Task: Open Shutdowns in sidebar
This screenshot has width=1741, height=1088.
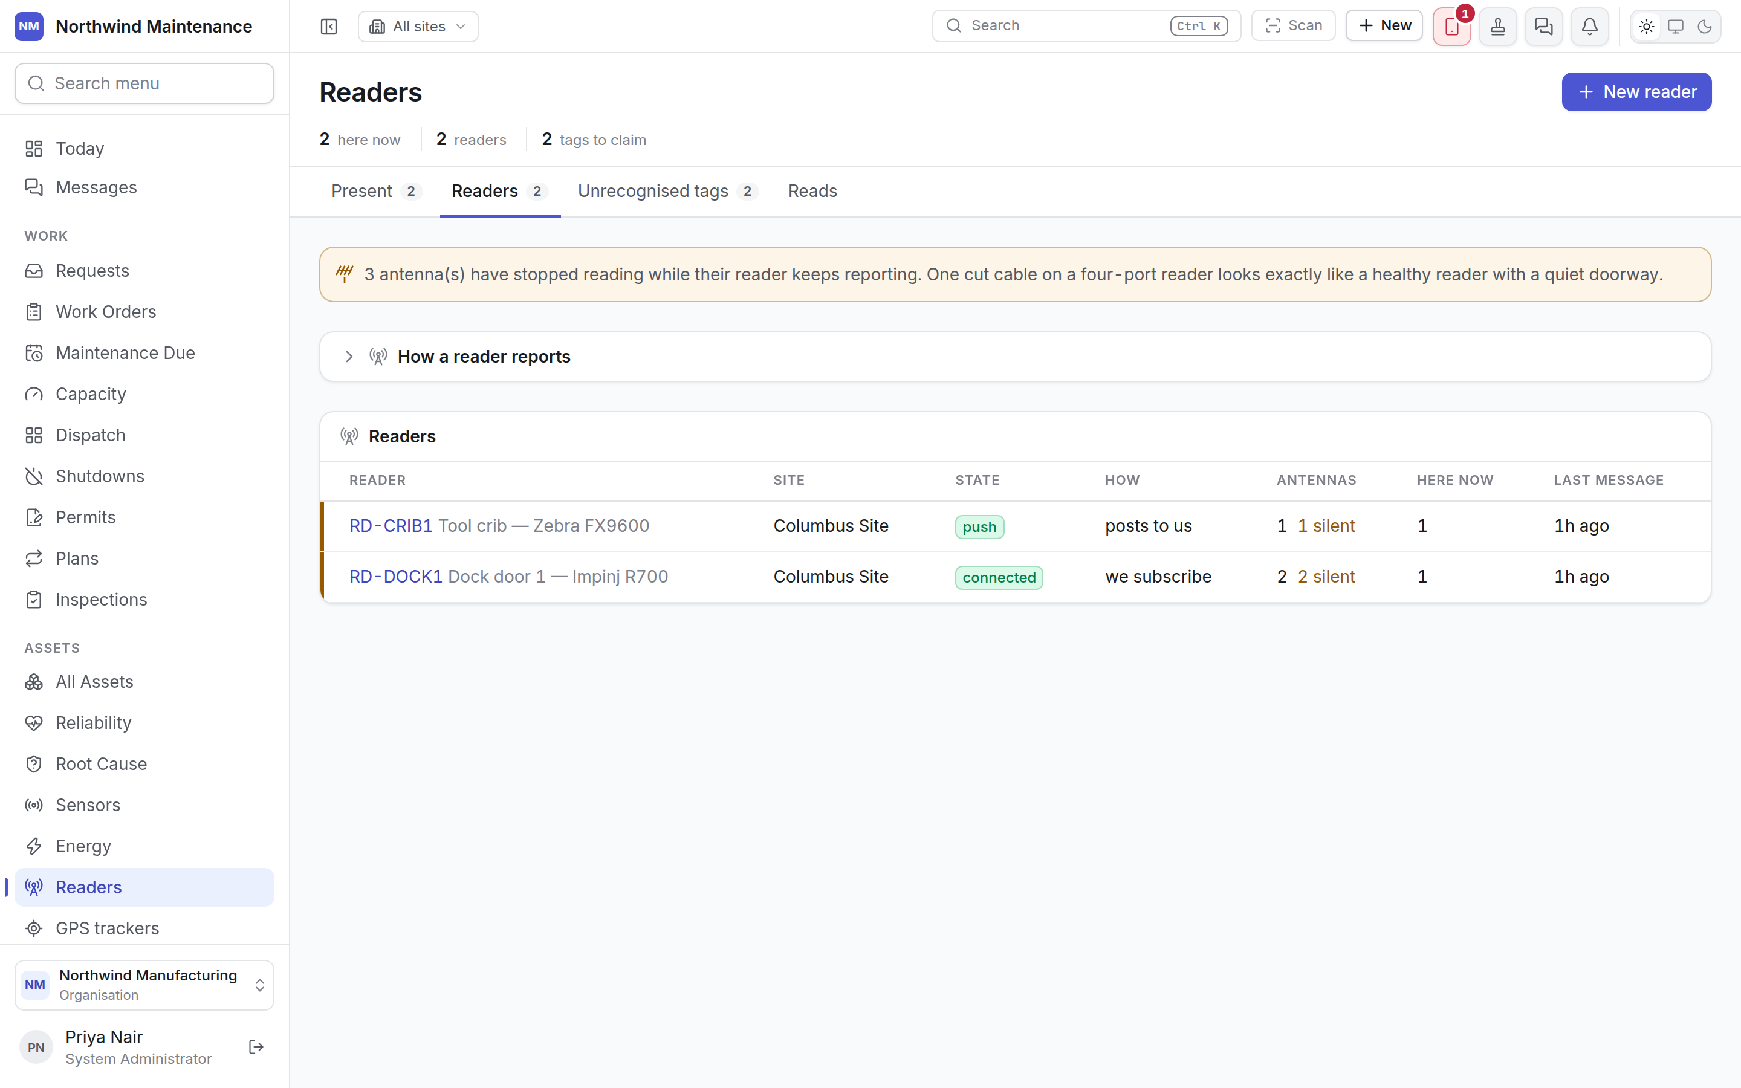Action: click(x=144, y=476)
